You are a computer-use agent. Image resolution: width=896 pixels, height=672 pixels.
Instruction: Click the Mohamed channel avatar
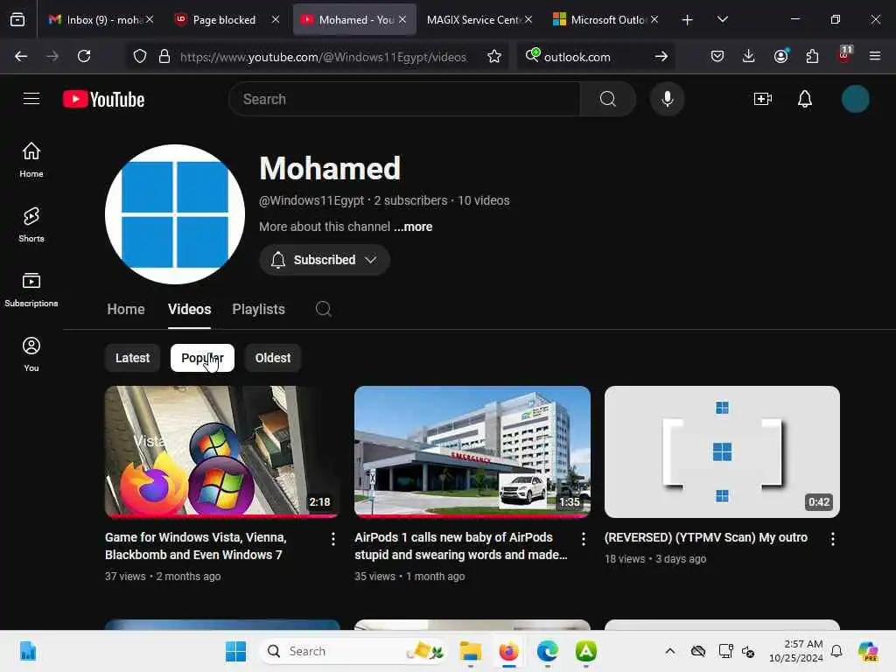tap(175, 214)
